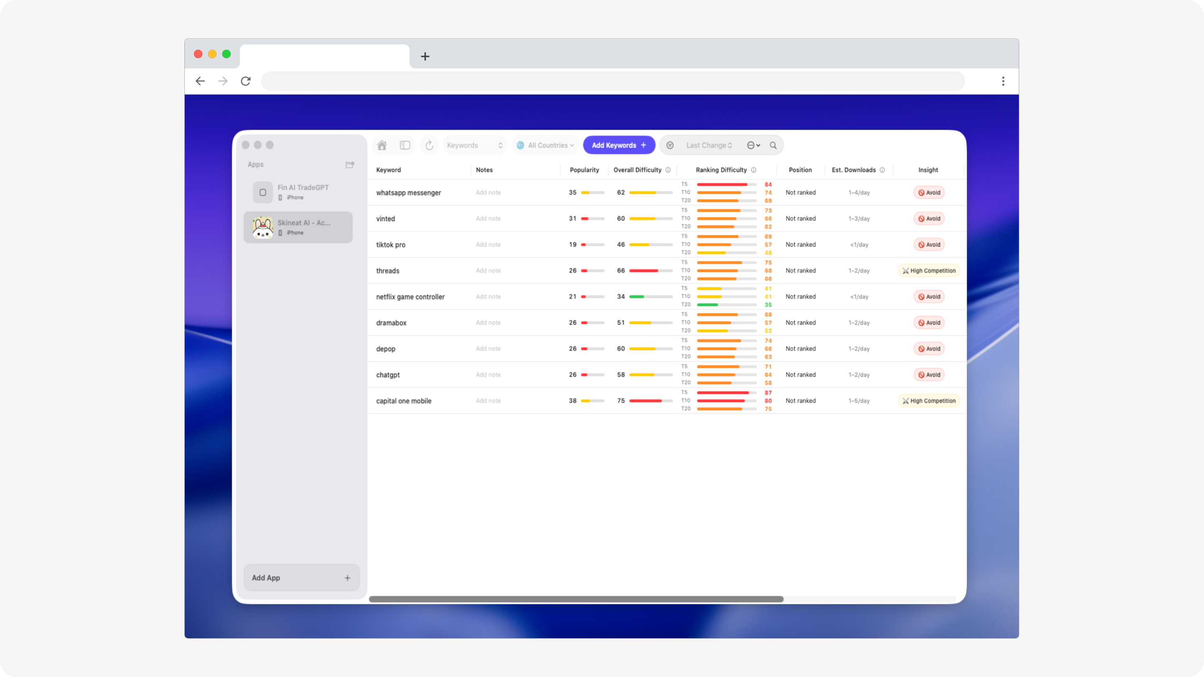Viewport: 1204px width, 677px height.
Task: Click overall difficulty bar for netflix game controller
Action: pos(650,297)
